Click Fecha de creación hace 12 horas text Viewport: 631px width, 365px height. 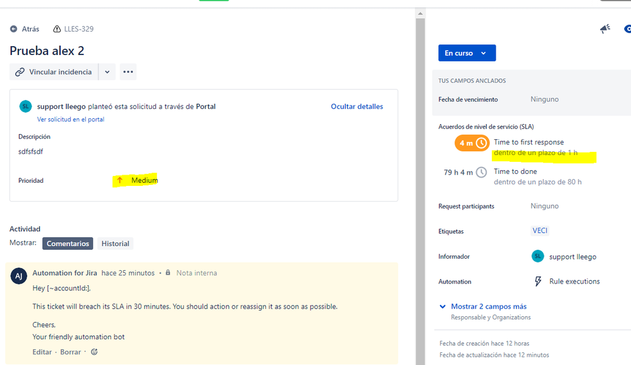[x=484, y=343]
